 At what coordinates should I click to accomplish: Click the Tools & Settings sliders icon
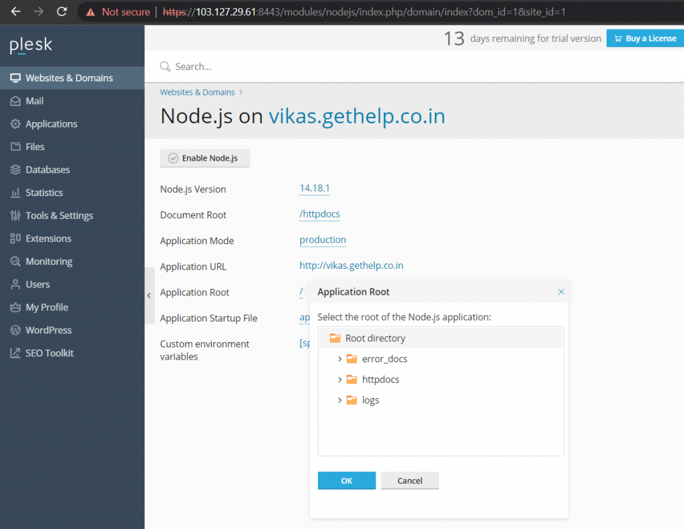[x=15, y=215]
